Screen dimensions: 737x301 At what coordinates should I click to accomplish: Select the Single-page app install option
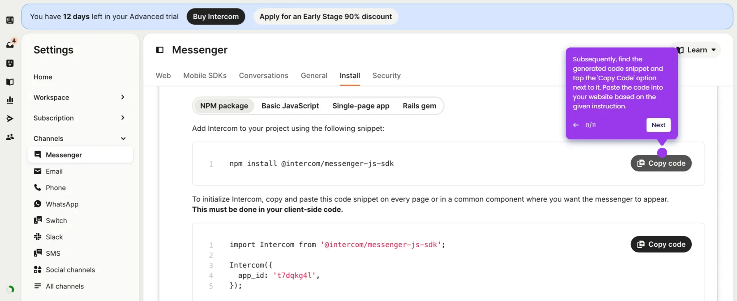click(360, 106)
